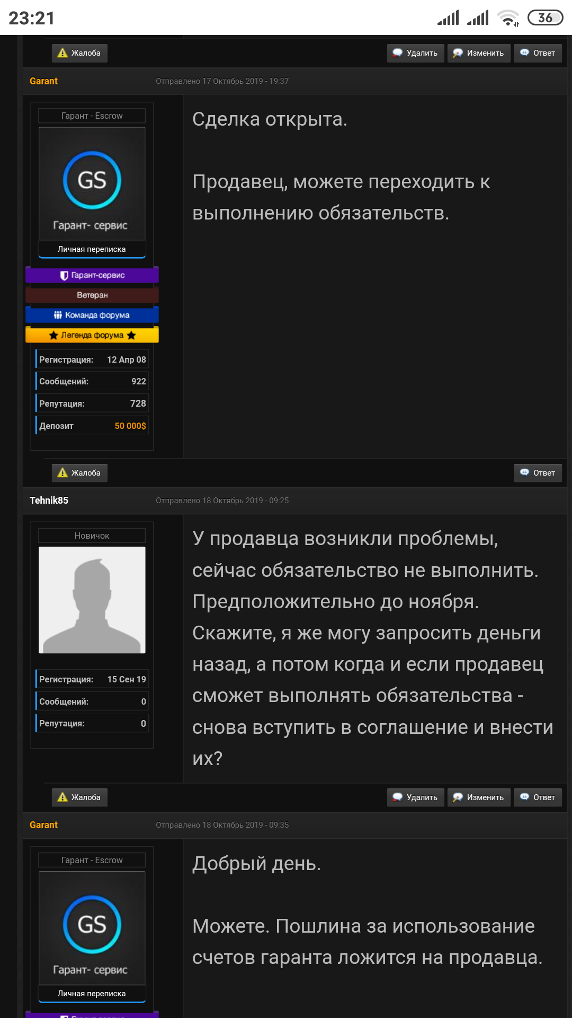The image size is (572, 1018).
Task: Open Личная переписка under the first Garant avatar
Action: click(x=92, y=249)
